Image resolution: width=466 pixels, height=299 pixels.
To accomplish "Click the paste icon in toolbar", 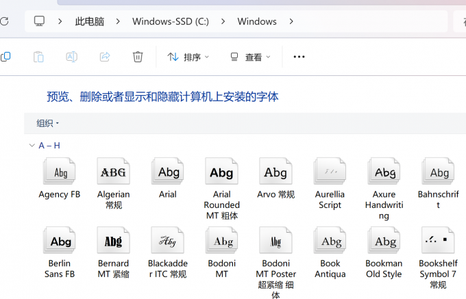I will coord(38,57).
